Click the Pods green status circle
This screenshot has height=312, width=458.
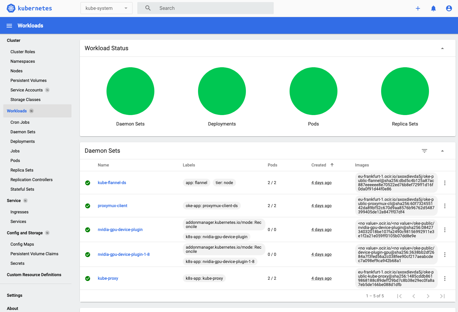314,91
